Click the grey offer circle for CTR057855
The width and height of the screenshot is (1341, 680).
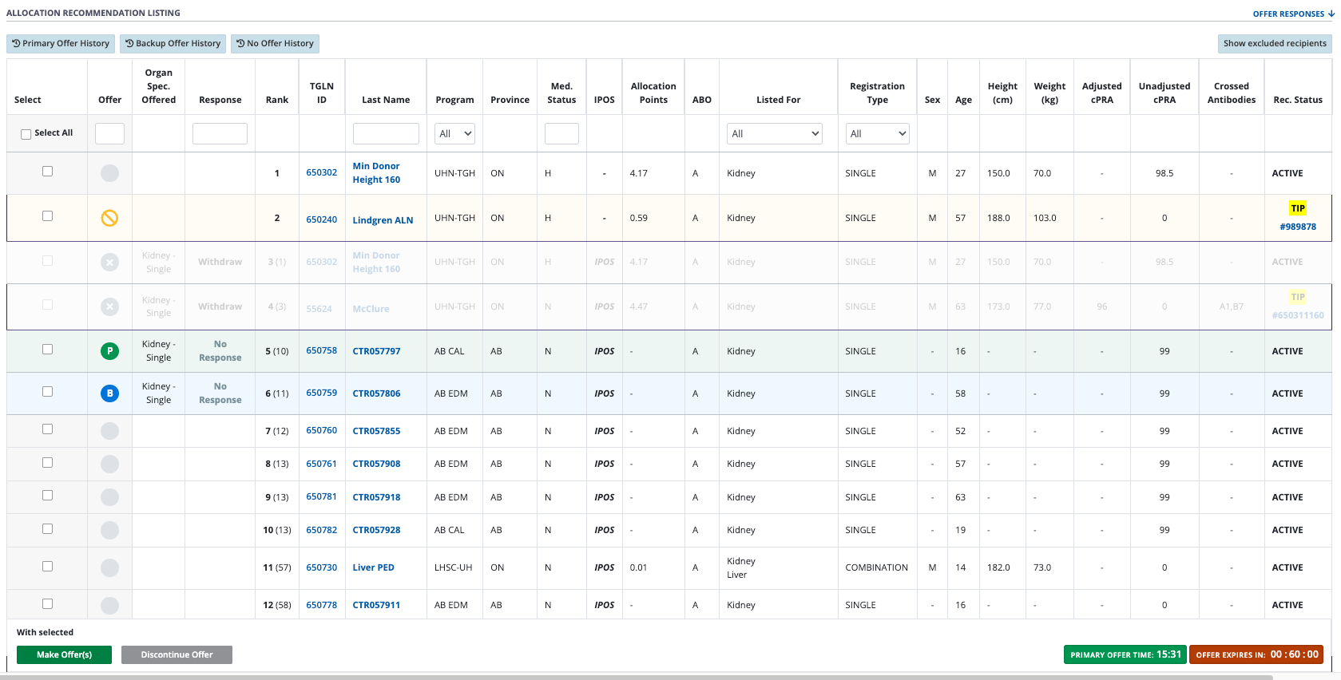(109, 431)
